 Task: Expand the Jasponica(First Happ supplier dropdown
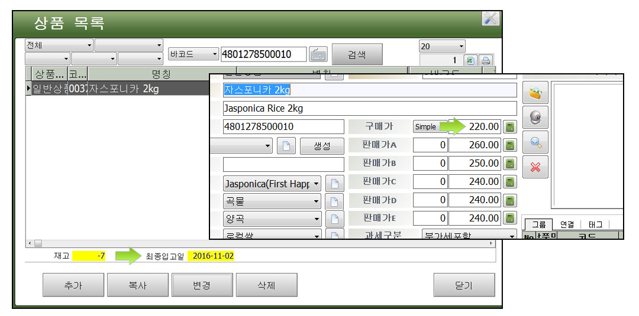click(272, 184)
